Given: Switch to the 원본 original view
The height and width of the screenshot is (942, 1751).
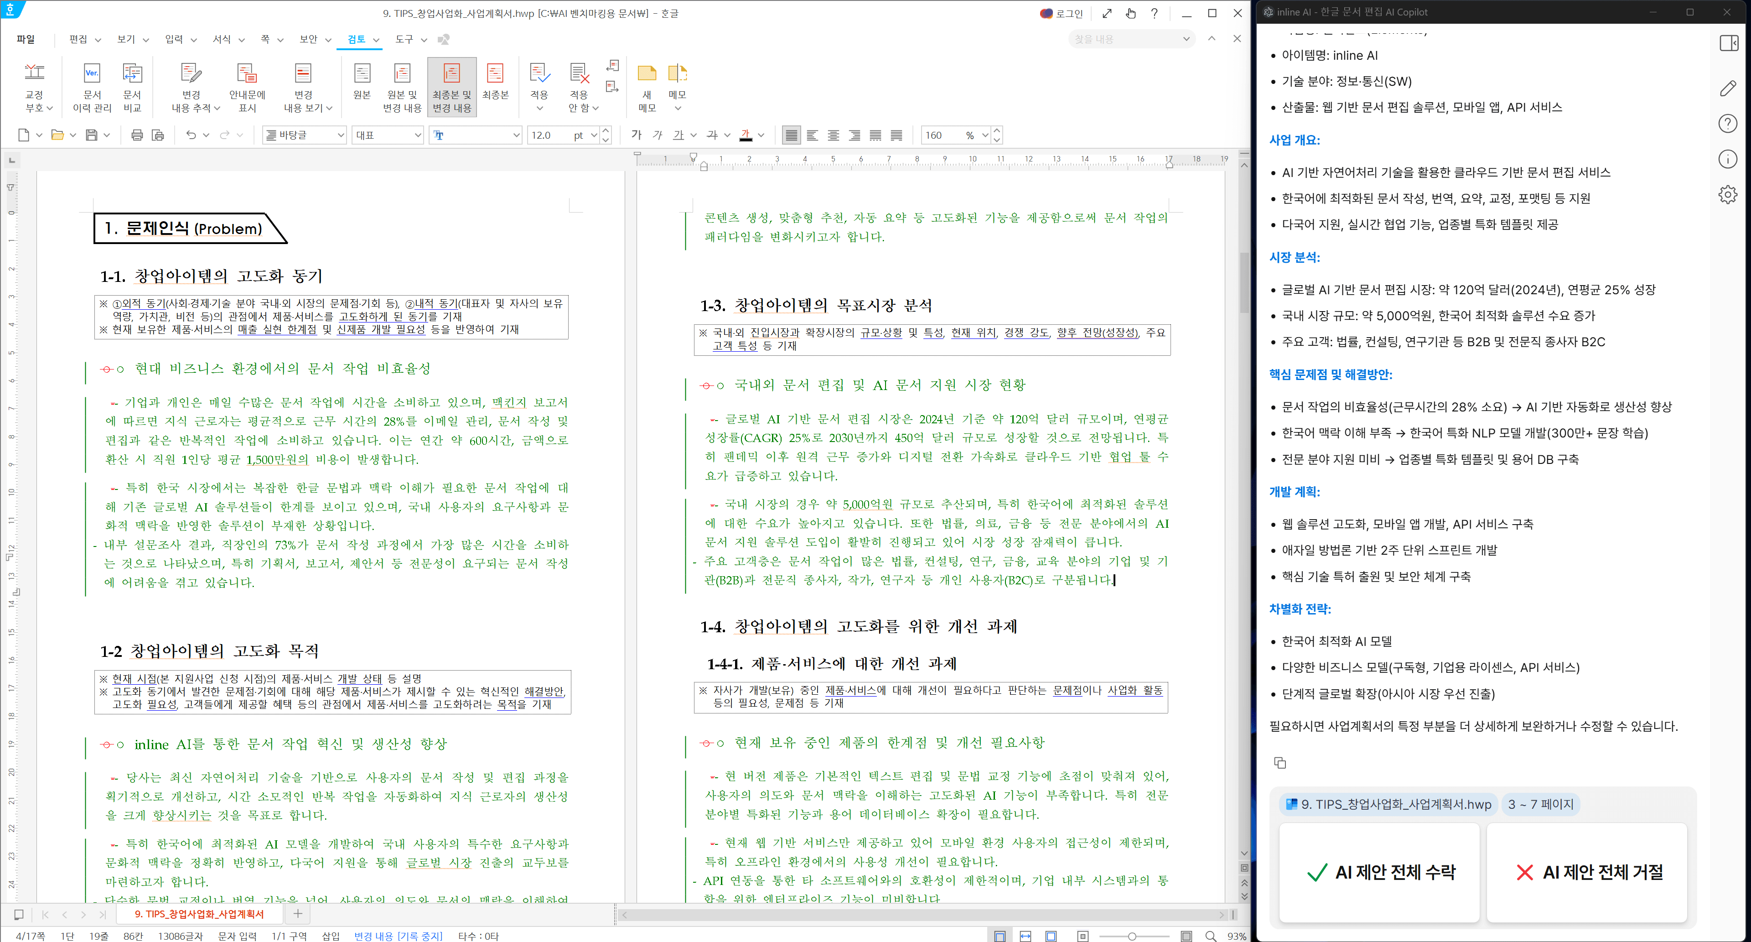Looking at the screenshot, I should click(363, 85).
